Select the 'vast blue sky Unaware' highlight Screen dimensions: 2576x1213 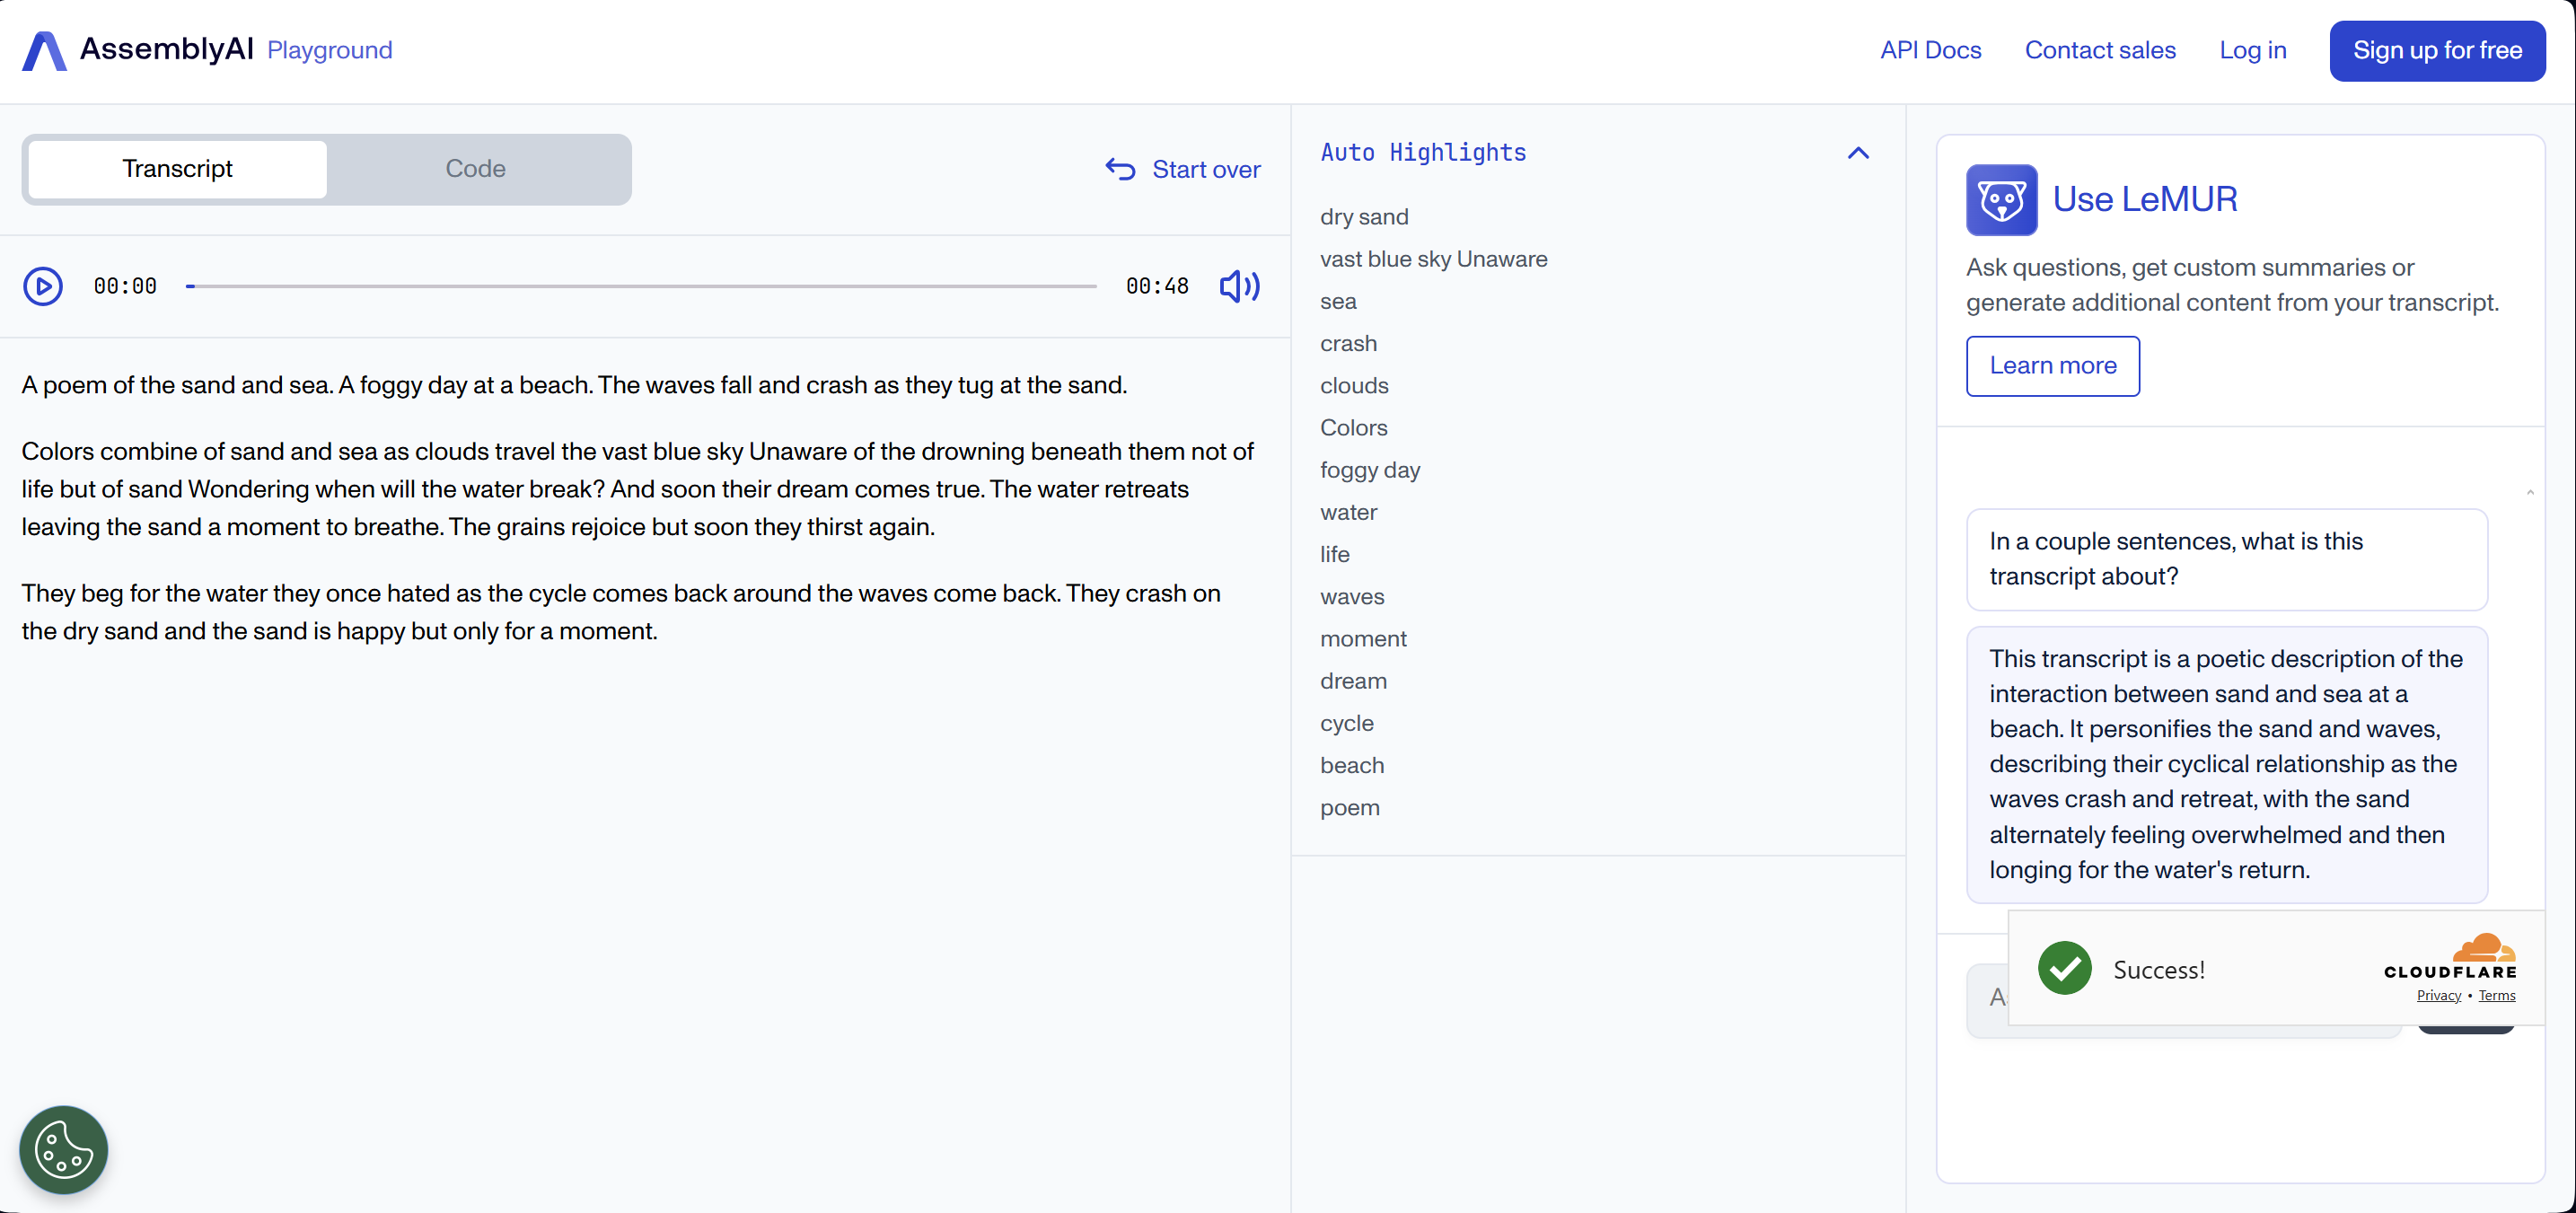point(1433,259)
